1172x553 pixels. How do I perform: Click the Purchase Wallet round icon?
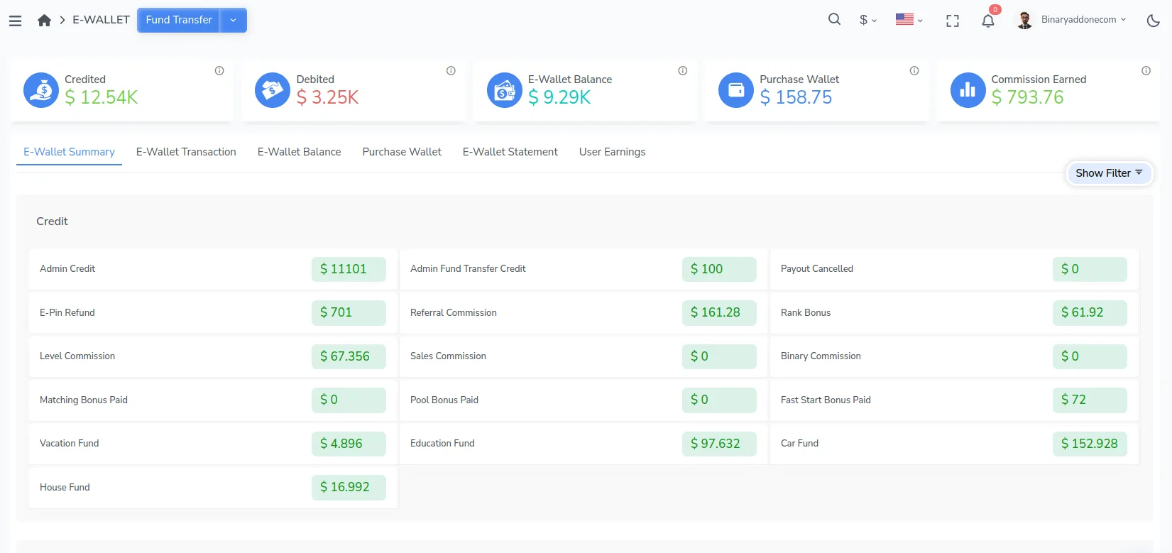tap(736, 90)
